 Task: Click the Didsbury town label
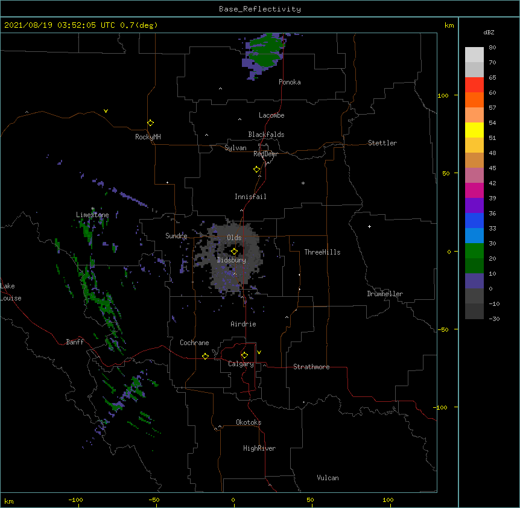tap(231, 260)
